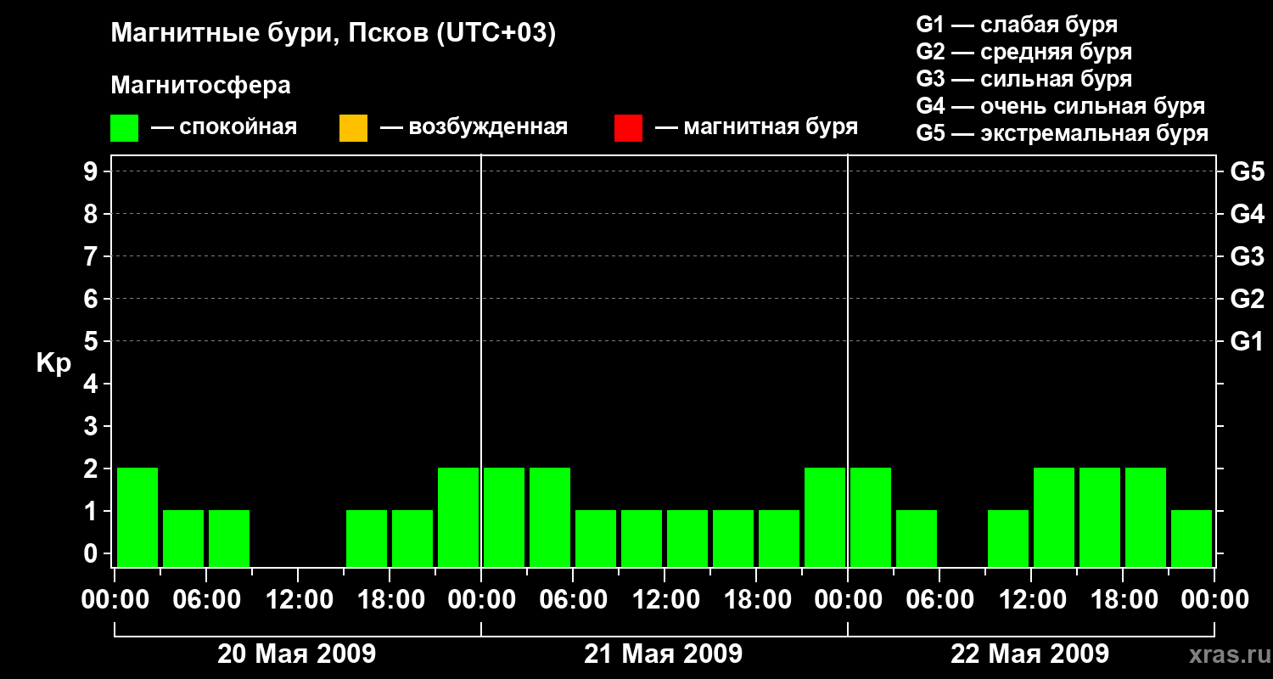
Task: Select the 22 Мая 15:00–18:00 Kp bar
Action: [x=1100, y=517]
